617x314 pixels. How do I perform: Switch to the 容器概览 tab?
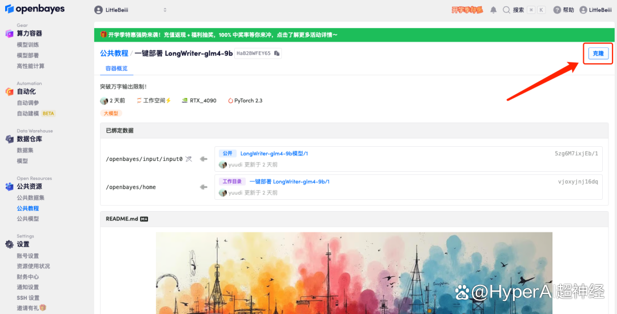click(117, 69)
